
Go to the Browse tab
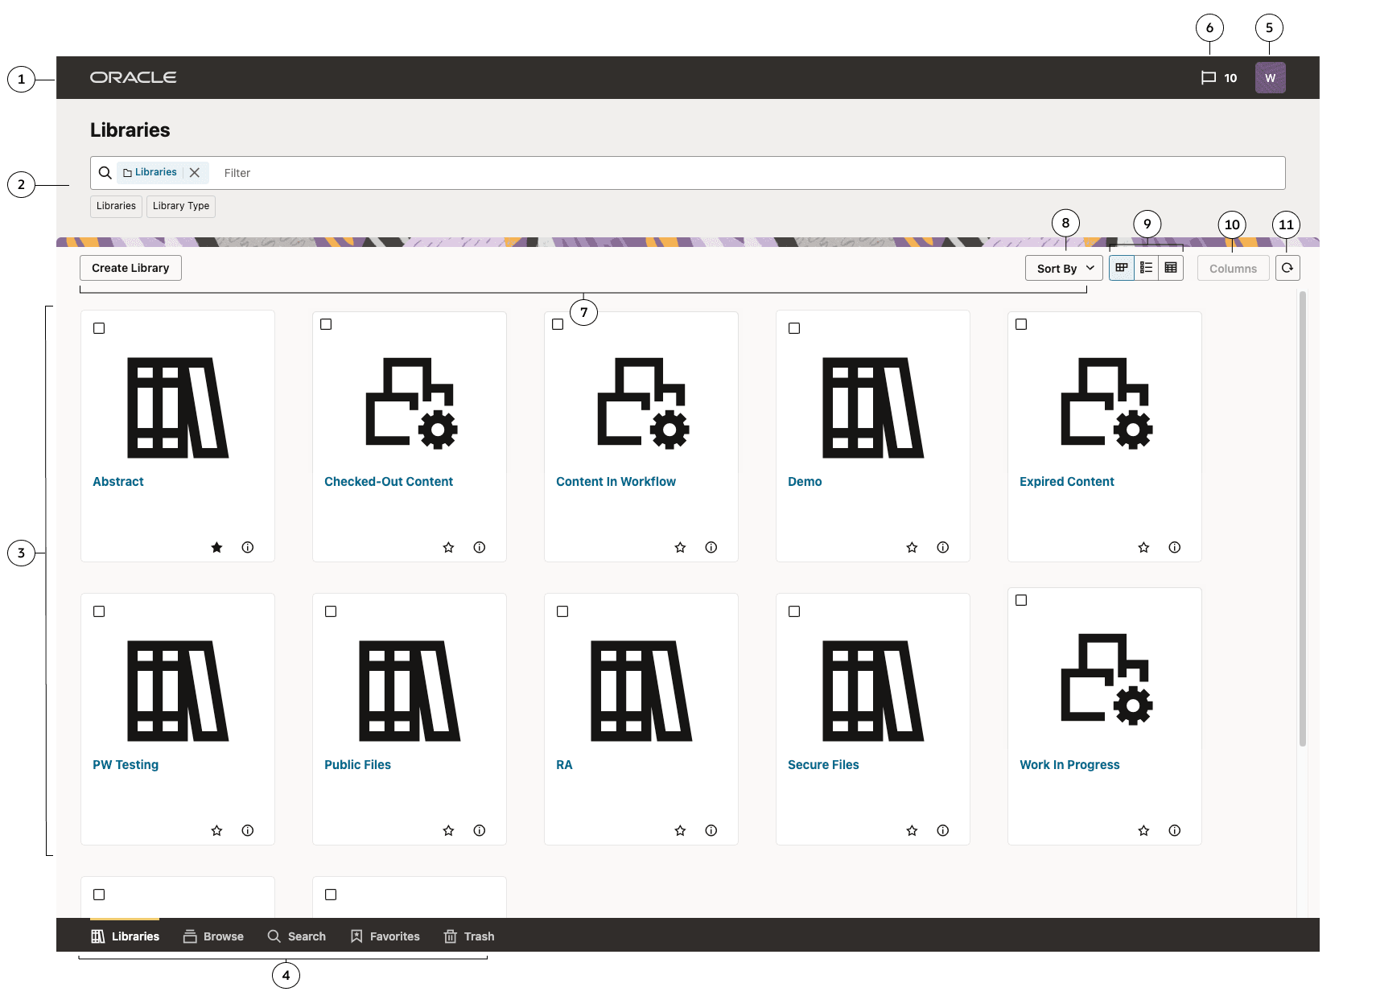click(x=213, y=936)
